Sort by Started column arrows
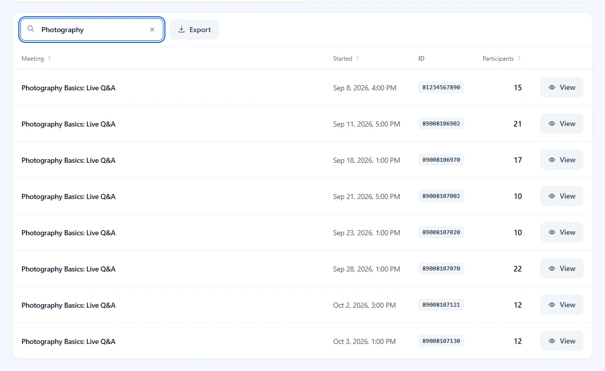The height and width of the screenshot is (371, 605). pos(358,59)
